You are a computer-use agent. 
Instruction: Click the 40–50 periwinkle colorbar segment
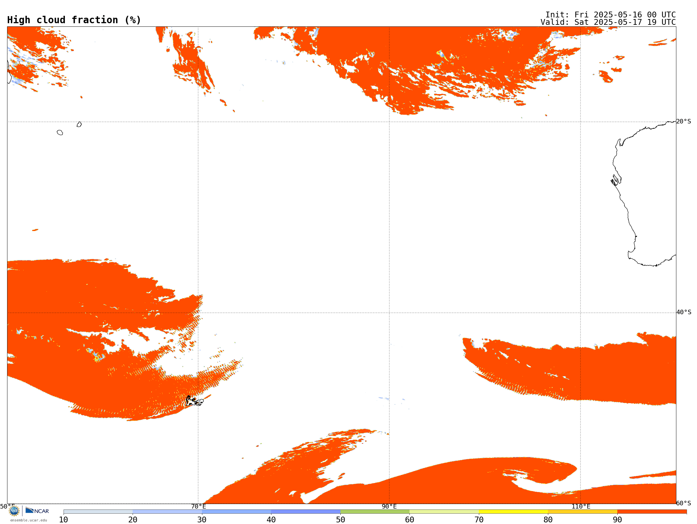[306, 512]
